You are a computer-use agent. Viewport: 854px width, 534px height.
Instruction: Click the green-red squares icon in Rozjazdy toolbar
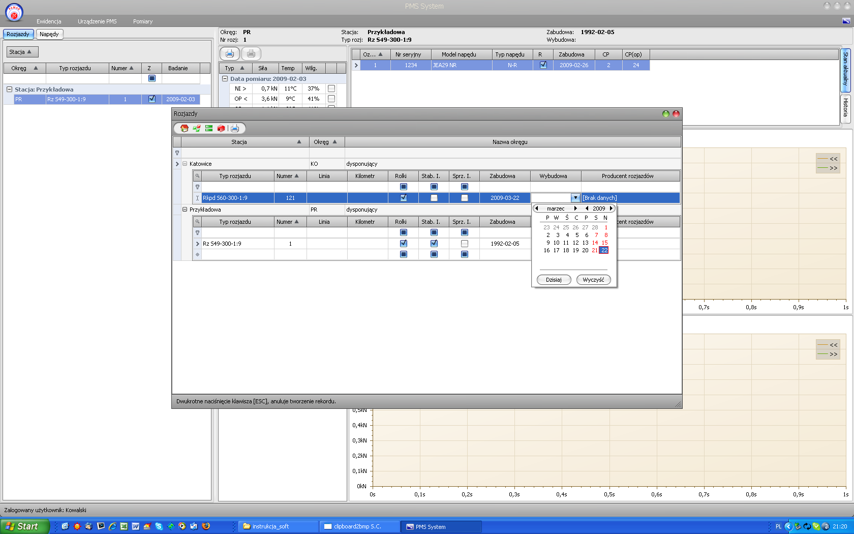196,128
